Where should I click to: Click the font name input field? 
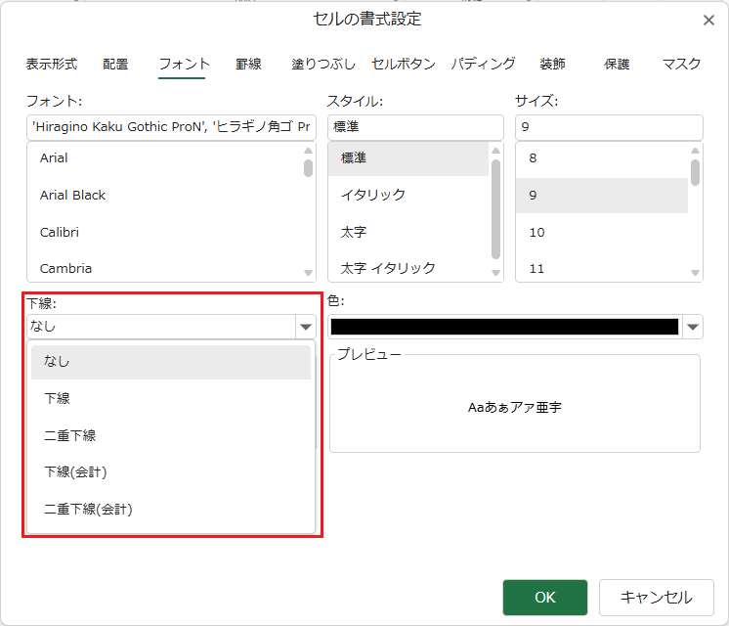click(172, 127)
